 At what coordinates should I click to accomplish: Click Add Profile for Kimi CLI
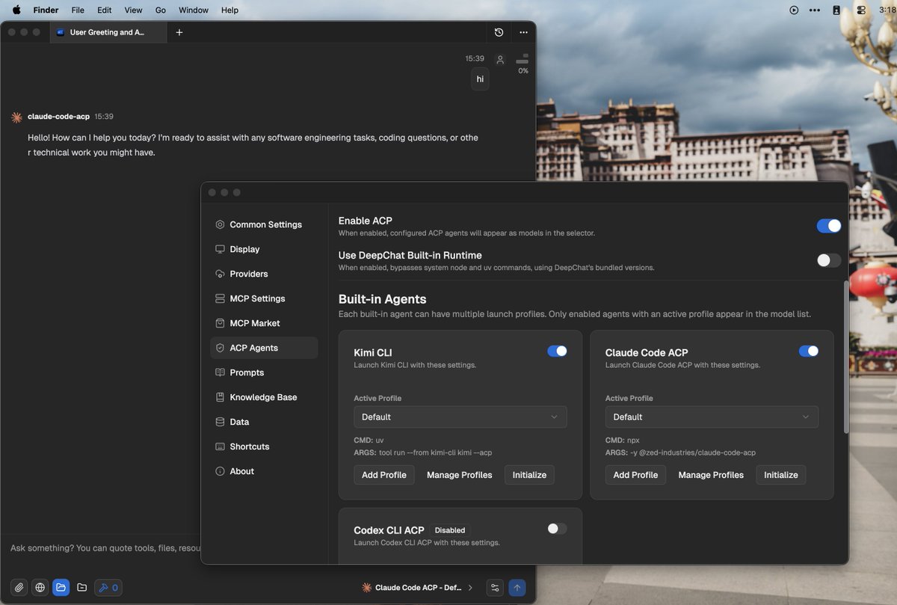384,475
